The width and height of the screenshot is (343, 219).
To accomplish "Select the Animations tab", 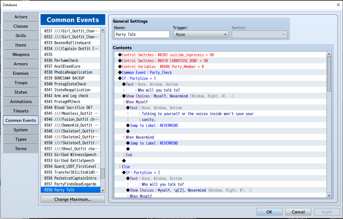I will point(21,102).
